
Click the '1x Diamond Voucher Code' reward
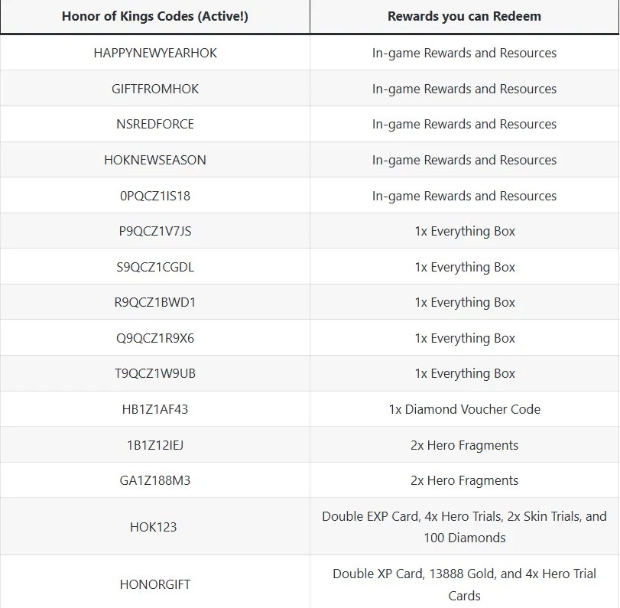click(x=464, y=409)
